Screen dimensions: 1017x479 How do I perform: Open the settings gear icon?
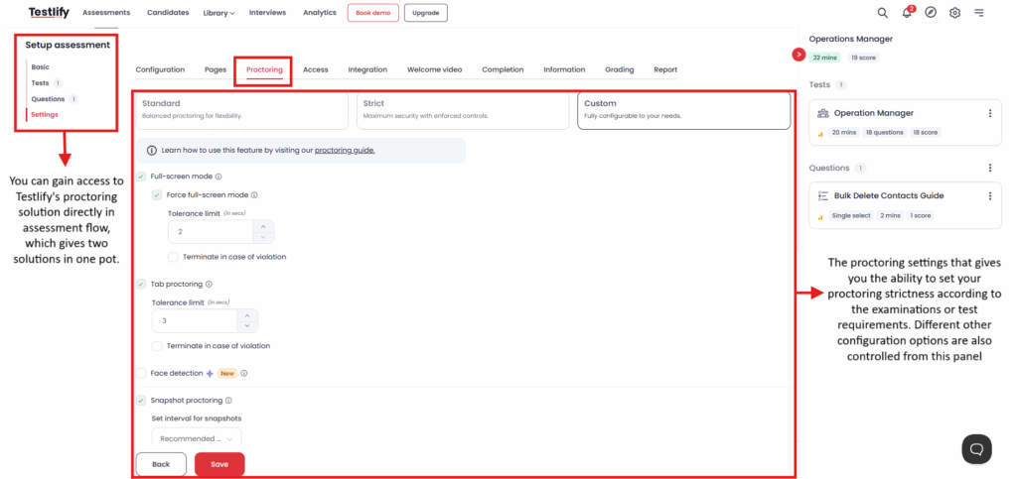click(954, 12)
